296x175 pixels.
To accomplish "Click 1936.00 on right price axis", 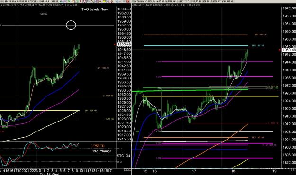I will point(289,78).
